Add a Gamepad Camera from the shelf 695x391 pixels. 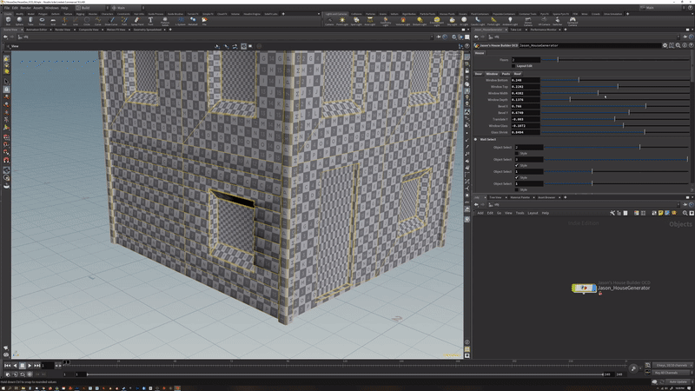(x=573, y=21)
